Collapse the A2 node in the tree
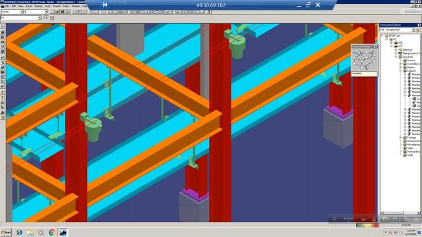The width and height of the screenshot is (422, 237). point(386,39)
